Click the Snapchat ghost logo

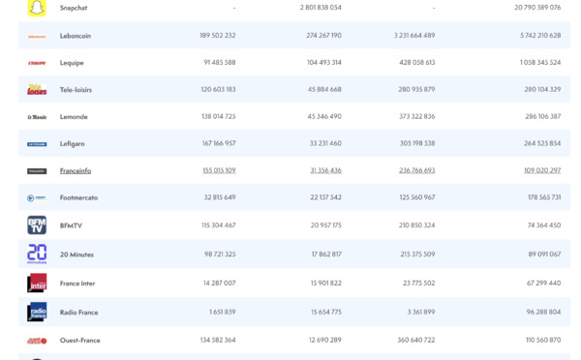37,8
